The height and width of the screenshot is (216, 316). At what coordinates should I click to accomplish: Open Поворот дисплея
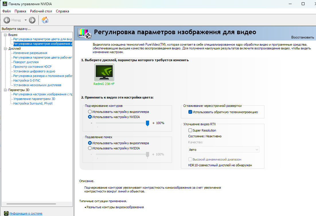[26, 62]
